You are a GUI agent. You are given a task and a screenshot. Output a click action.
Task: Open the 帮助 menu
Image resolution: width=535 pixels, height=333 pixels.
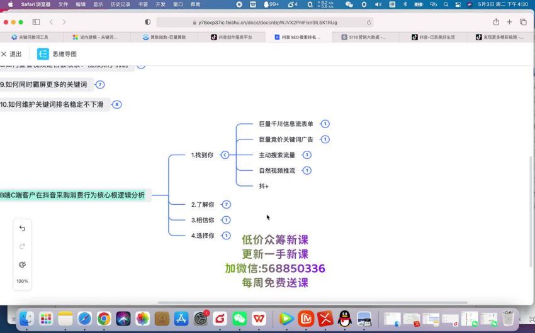coord(196,4)
